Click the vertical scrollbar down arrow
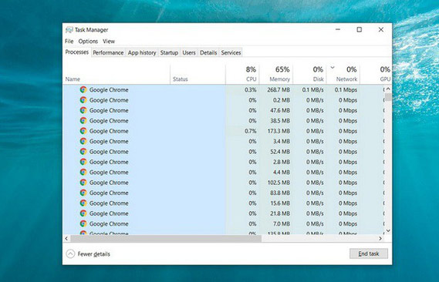439x282 pixels. [x=388, y=230]
